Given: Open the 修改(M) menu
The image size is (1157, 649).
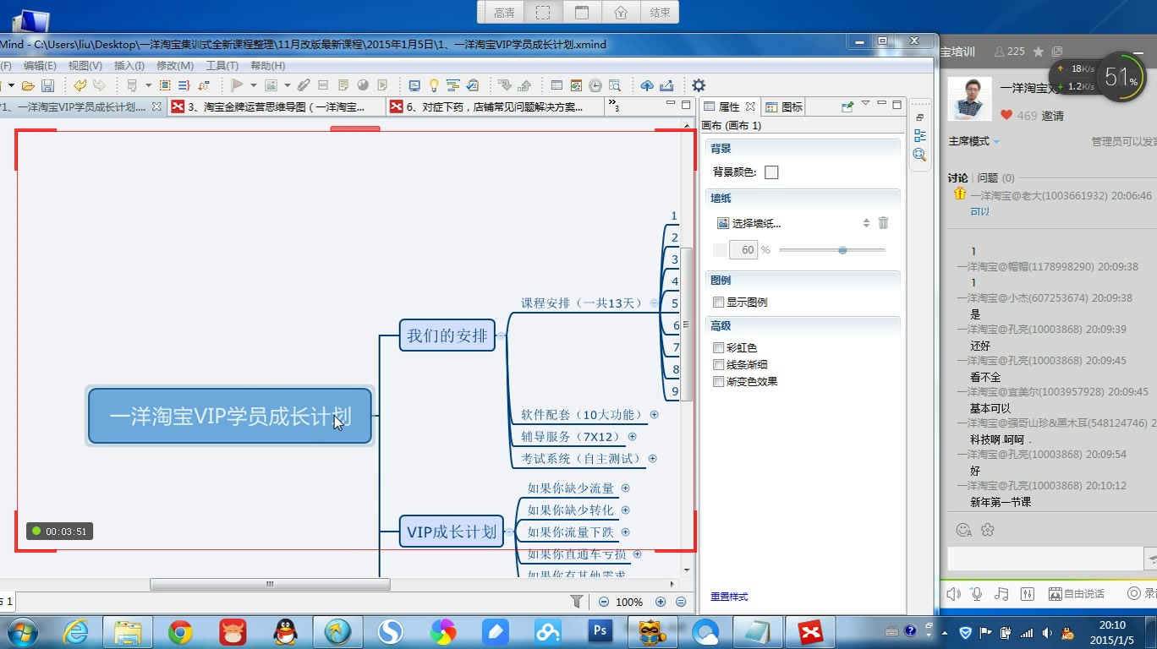Looking at the screenshot, I should coord(175,66).
